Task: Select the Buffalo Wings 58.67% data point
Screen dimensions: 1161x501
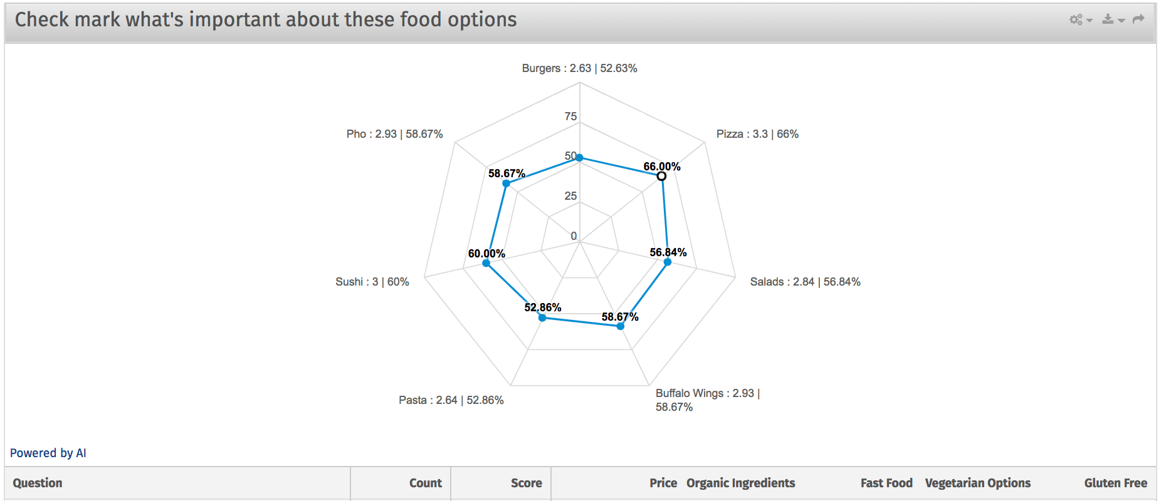Action: coord(620,326)
